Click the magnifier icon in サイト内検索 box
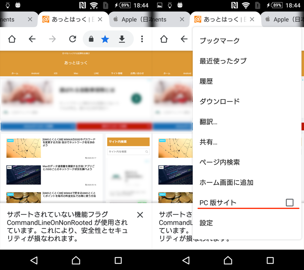This screenshot has width=304, height=270. tap(147, 152)
